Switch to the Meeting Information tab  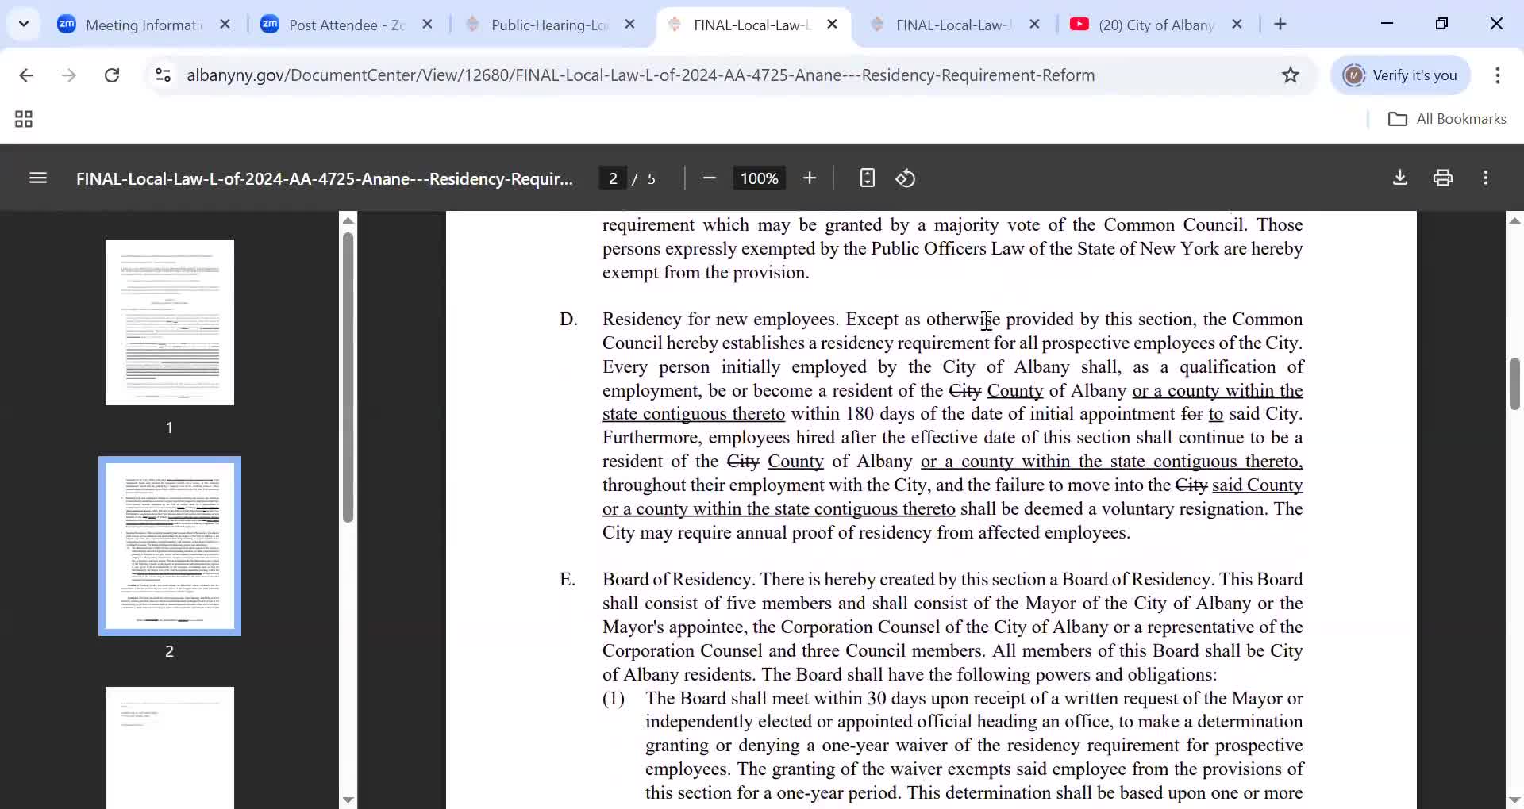[143, 25]
